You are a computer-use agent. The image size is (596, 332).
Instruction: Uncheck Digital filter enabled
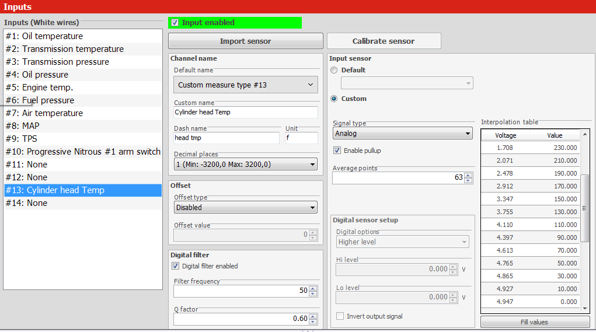click(176, 266)
